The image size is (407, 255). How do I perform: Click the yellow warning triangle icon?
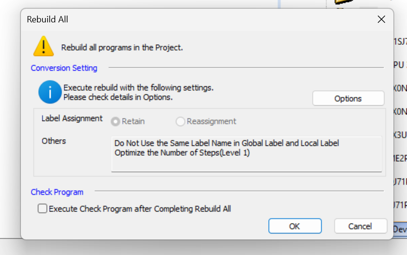point(43,46)
